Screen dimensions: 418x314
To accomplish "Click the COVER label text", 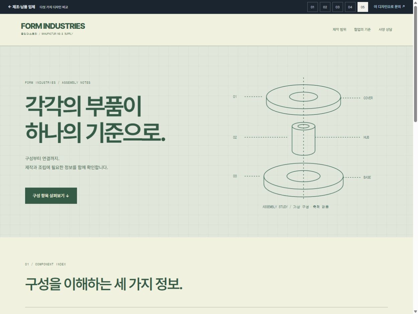I will click(x=368, y=98).
